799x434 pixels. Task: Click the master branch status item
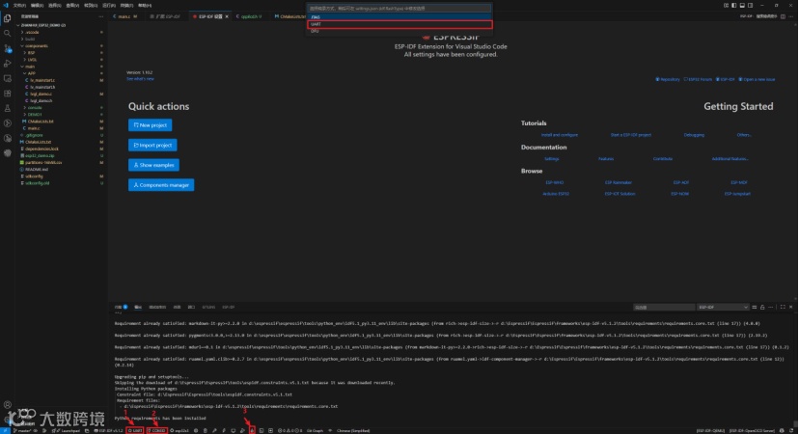[22, 430]
